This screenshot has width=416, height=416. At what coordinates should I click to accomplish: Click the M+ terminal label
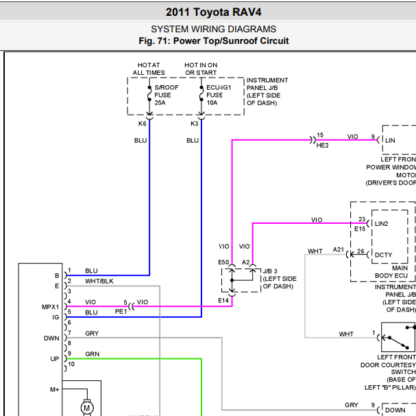(x=55, y=390)
